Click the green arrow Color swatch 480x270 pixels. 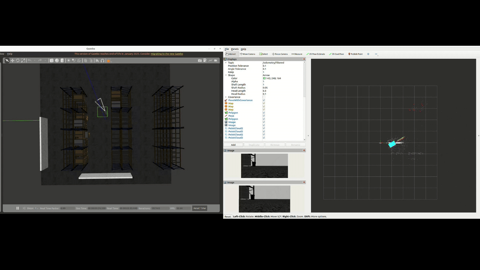click(x=264, y=78)
